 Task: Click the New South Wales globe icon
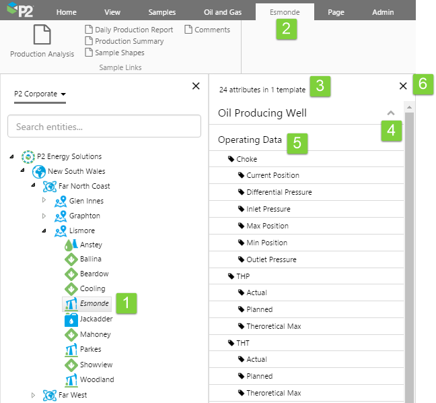click(x=39, y=171)
